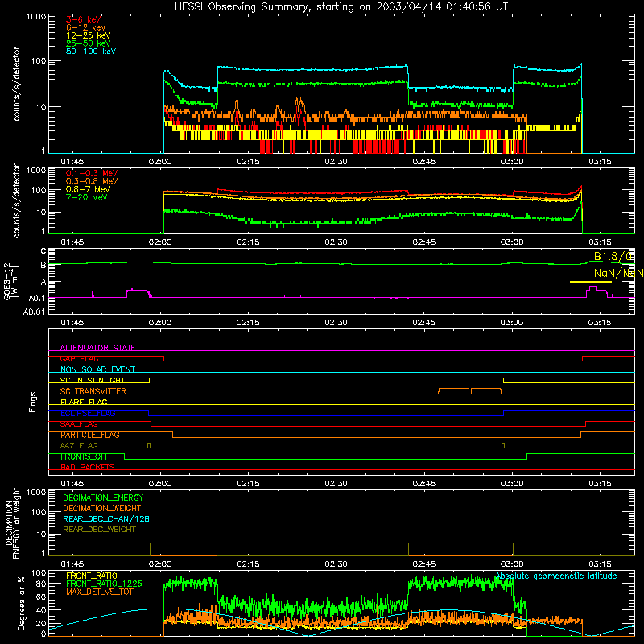Select the NON_SOLAR_EVENT flag label
Screen dimensions: 644x644
coord(97,369)
